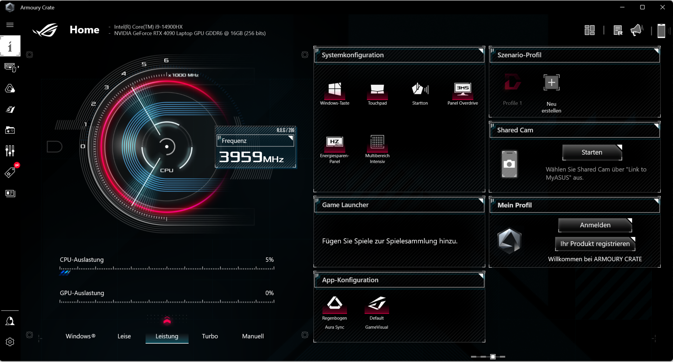Open Scenario Profiles sliders sidebar icon
673x362 pixels.
[10, 151]
